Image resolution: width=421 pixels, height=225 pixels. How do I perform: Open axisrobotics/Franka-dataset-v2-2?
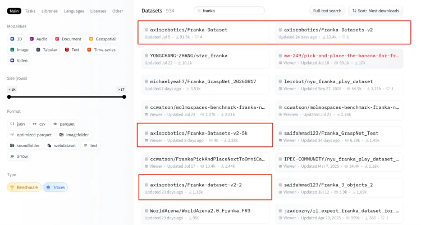point(205,187)
